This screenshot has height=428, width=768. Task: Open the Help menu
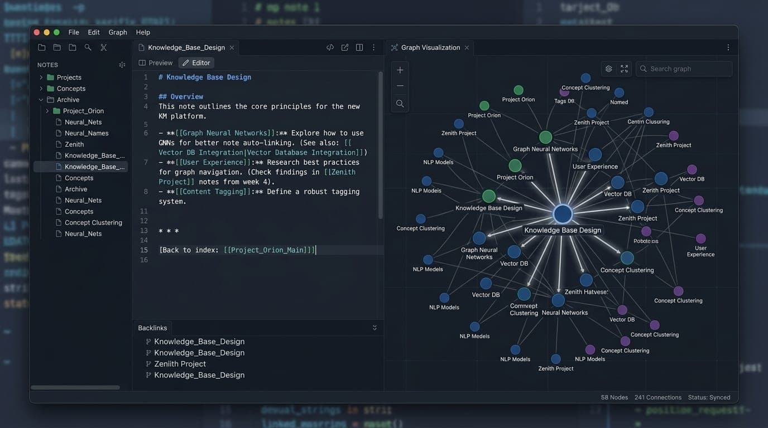click(x=143, y=32)
